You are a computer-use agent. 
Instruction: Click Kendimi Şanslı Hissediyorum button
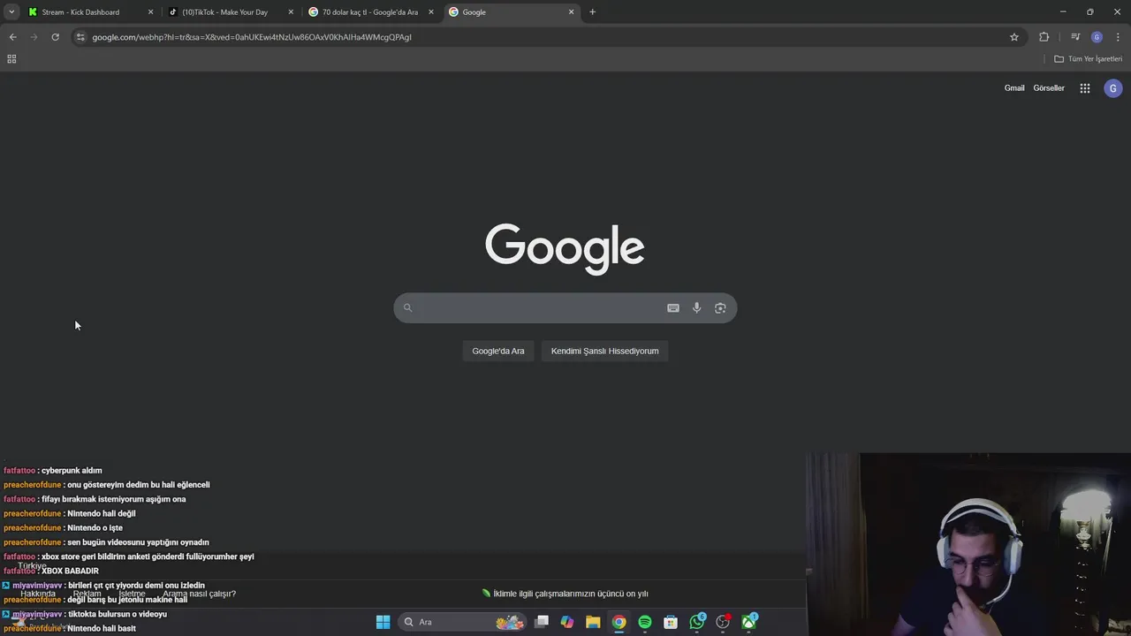605,351
